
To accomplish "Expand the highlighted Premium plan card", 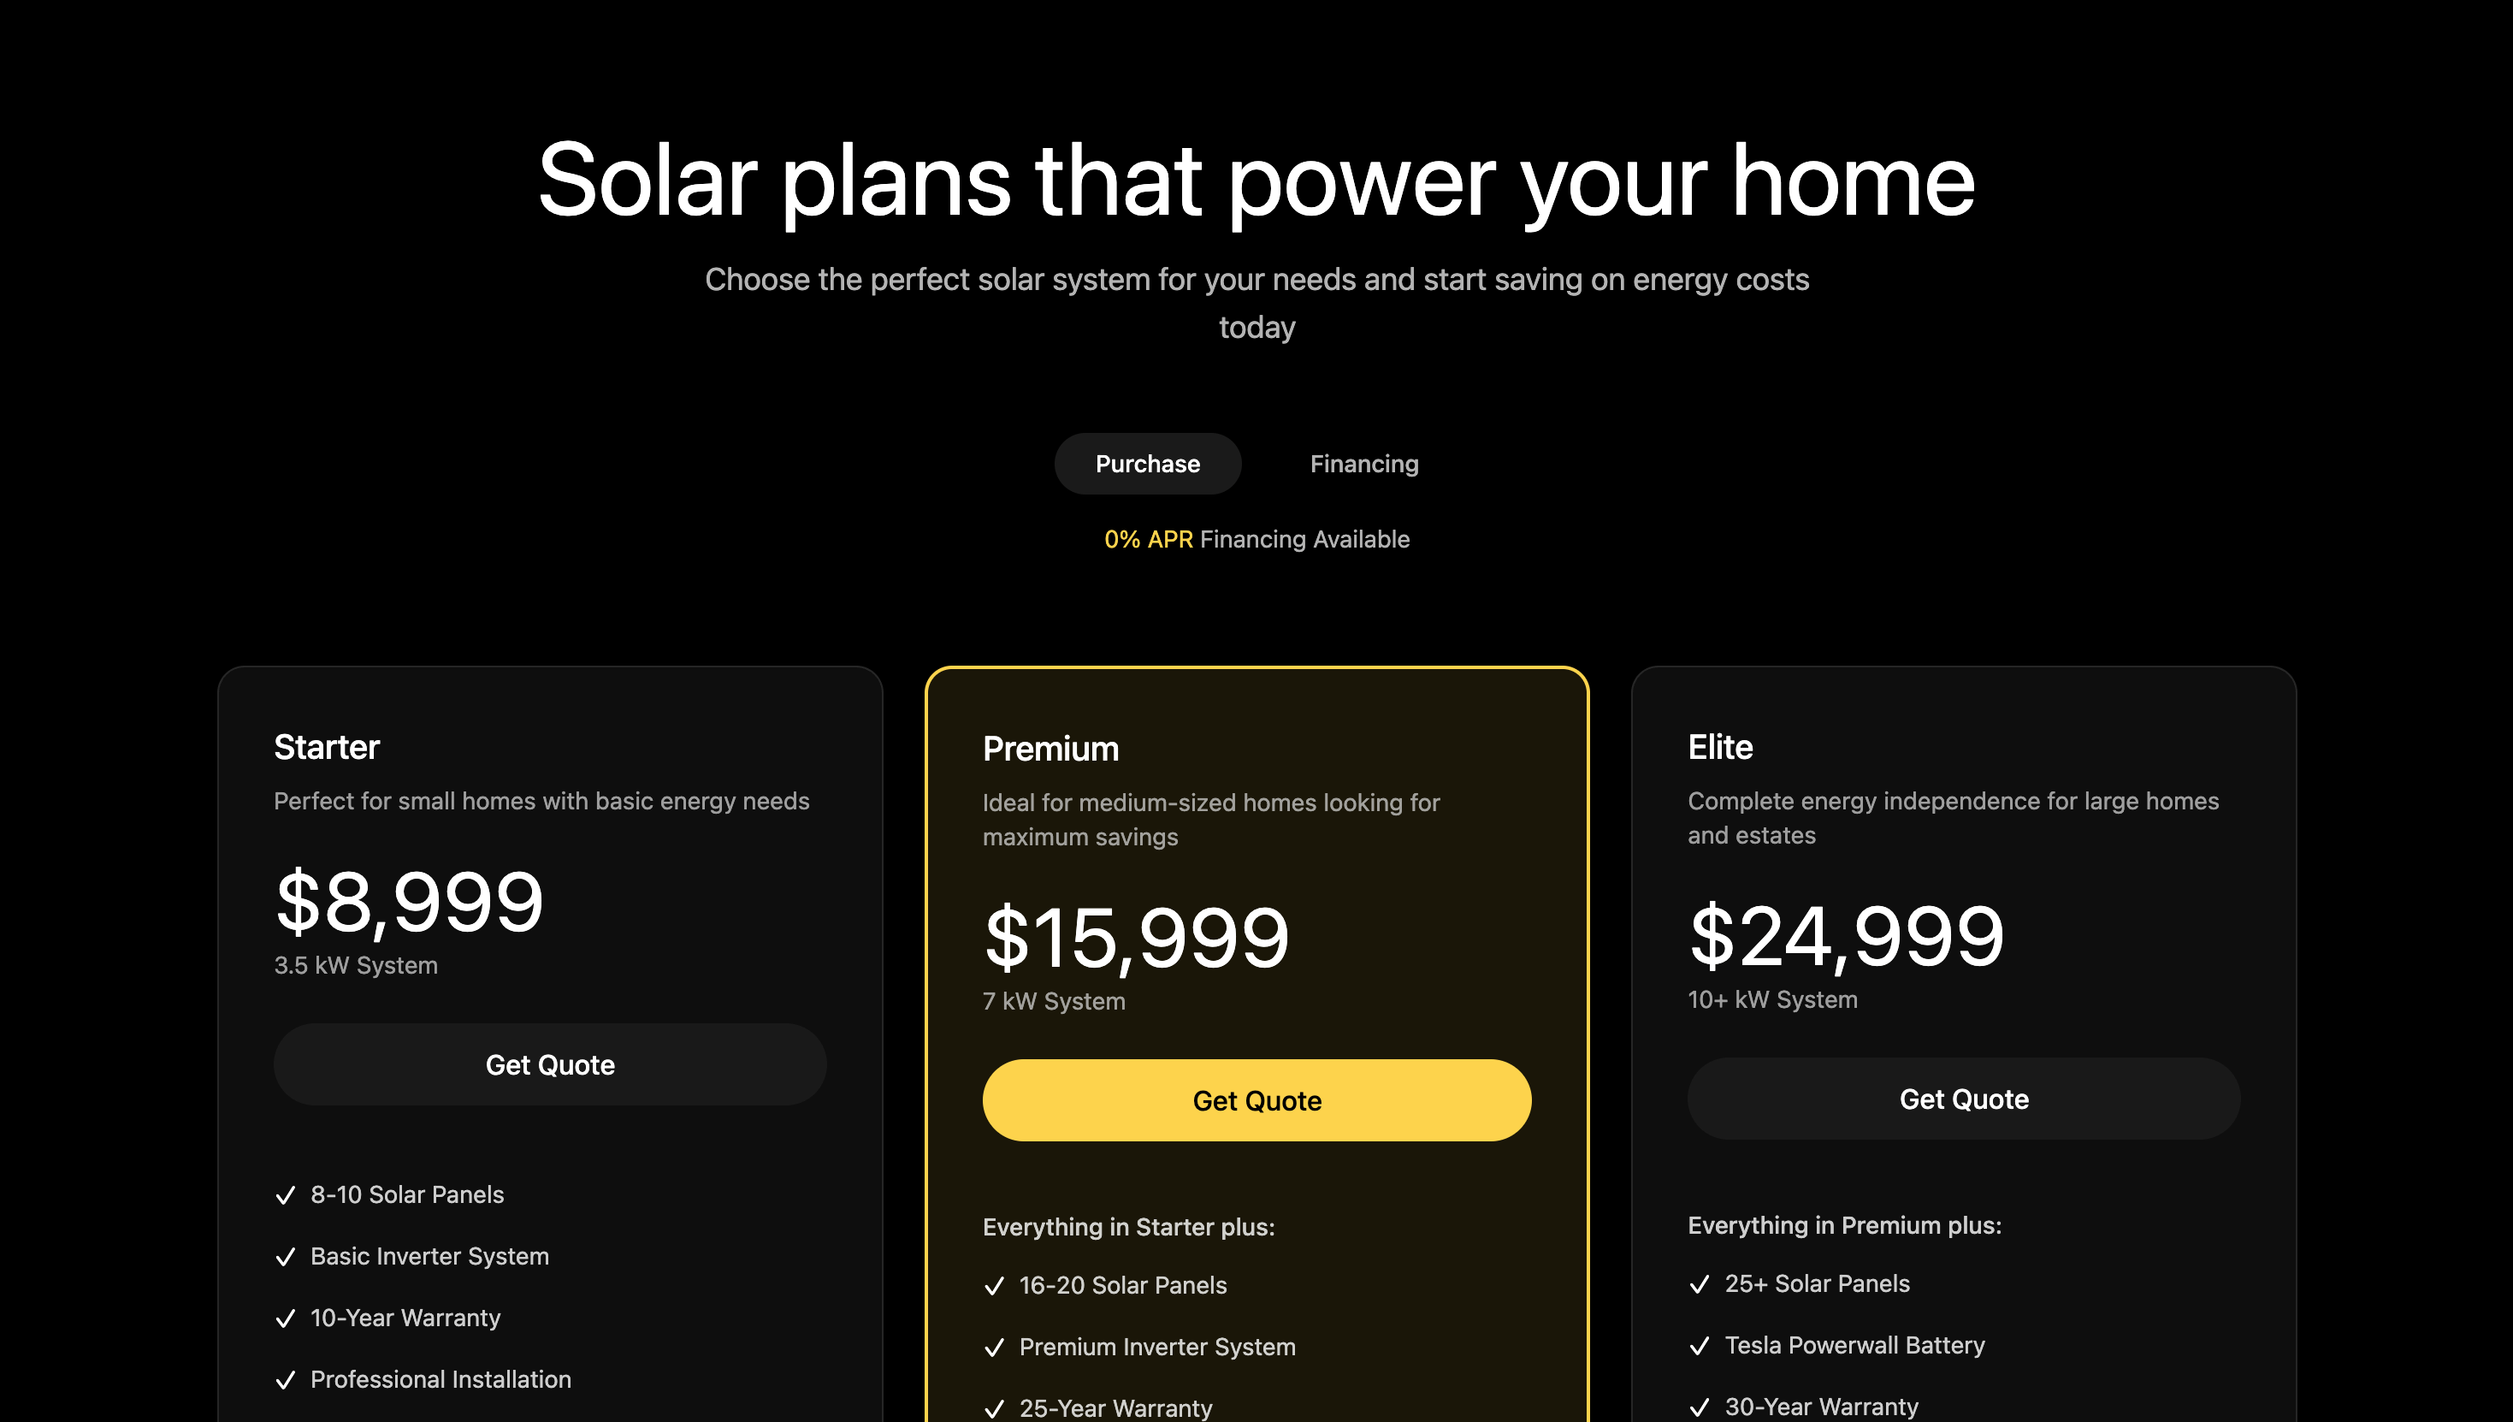I will (1256, 879).
